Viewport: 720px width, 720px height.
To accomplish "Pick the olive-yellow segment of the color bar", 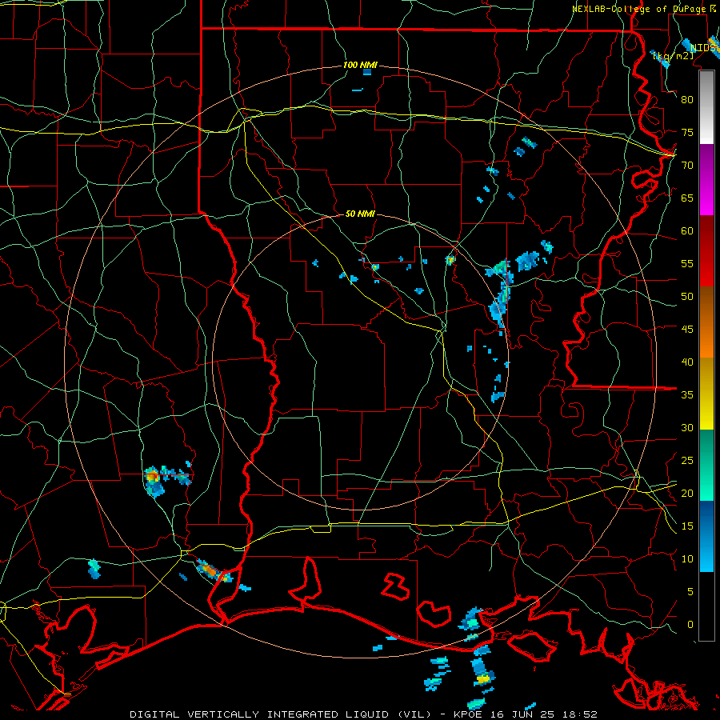I will 706,394.
